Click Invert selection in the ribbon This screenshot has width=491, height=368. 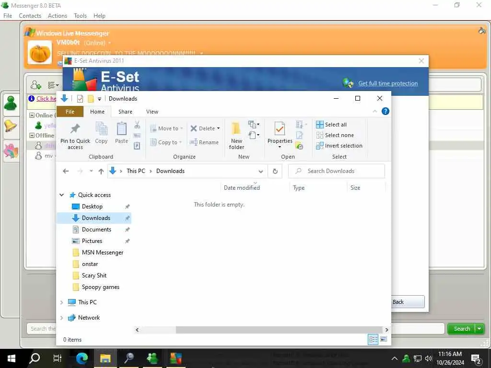click(339, 146)
